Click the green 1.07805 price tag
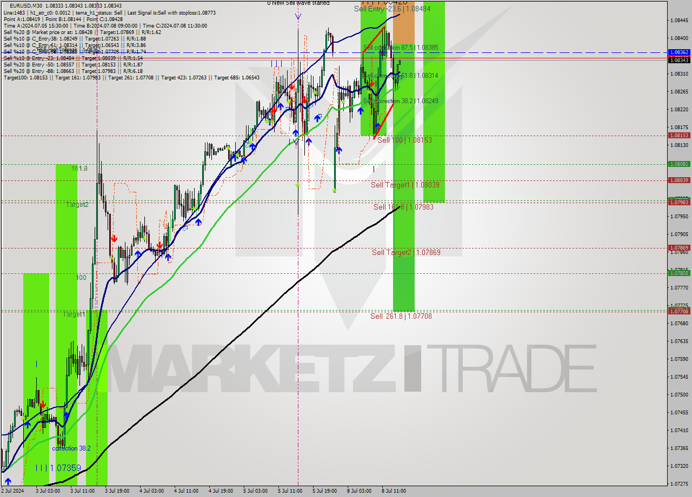 (678, 273)
